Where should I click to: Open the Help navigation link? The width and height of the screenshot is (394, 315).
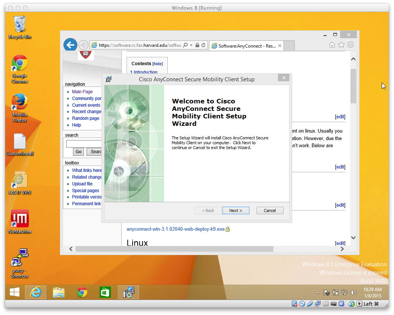(76, 125)
